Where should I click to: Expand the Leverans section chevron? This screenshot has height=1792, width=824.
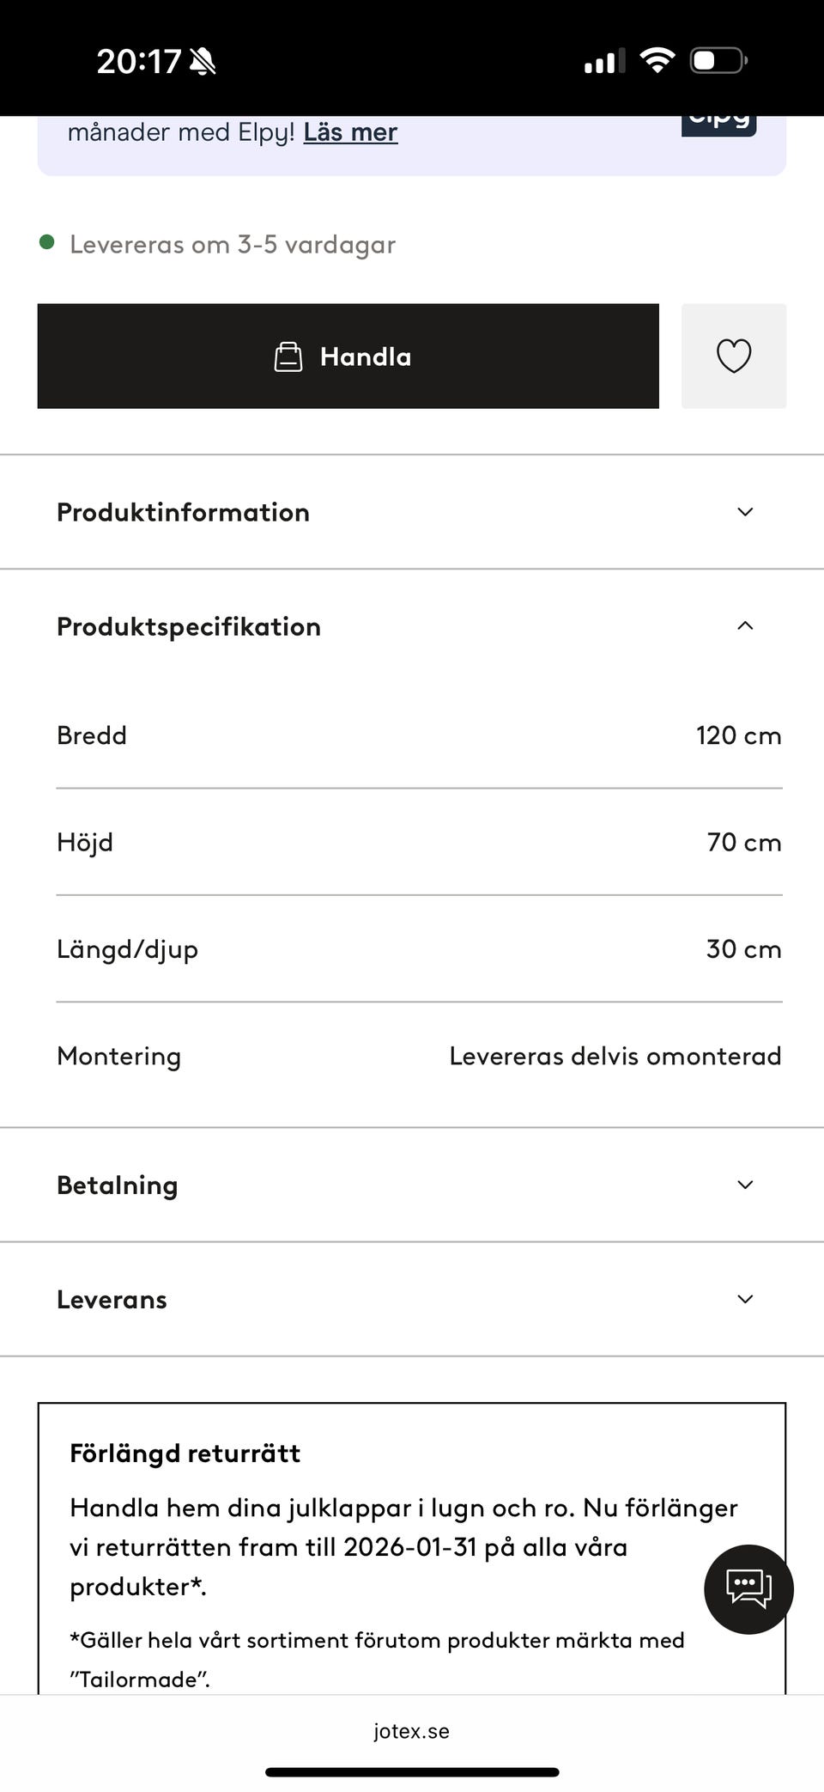745,1299
